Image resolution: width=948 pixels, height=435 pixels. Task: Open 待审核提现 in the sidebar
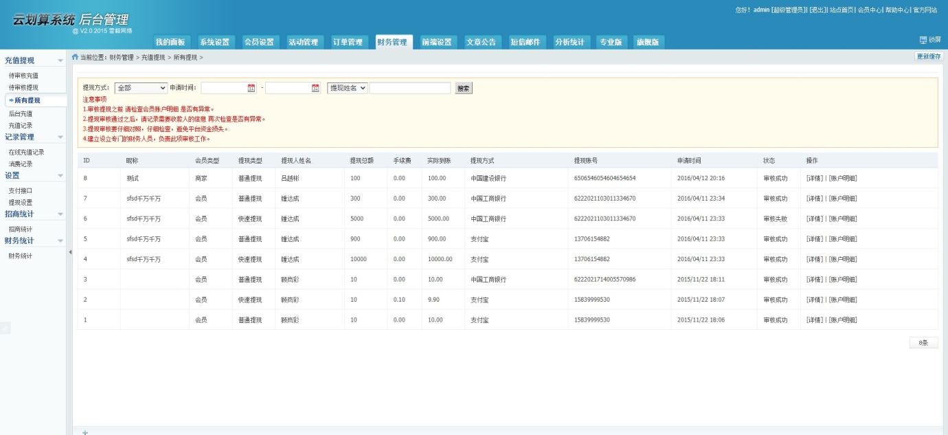coord(23,88)
